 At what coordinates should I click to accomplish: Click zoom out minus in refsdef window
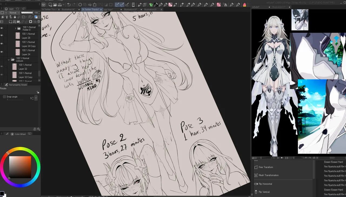(274, 158)
